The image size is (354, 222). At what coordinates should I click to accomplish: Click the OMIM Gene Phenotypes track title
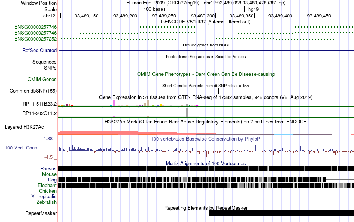pyautogui.click(x=206, y=74)
